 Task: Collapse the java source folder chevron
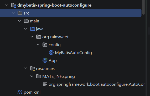[x=25, y=28]
